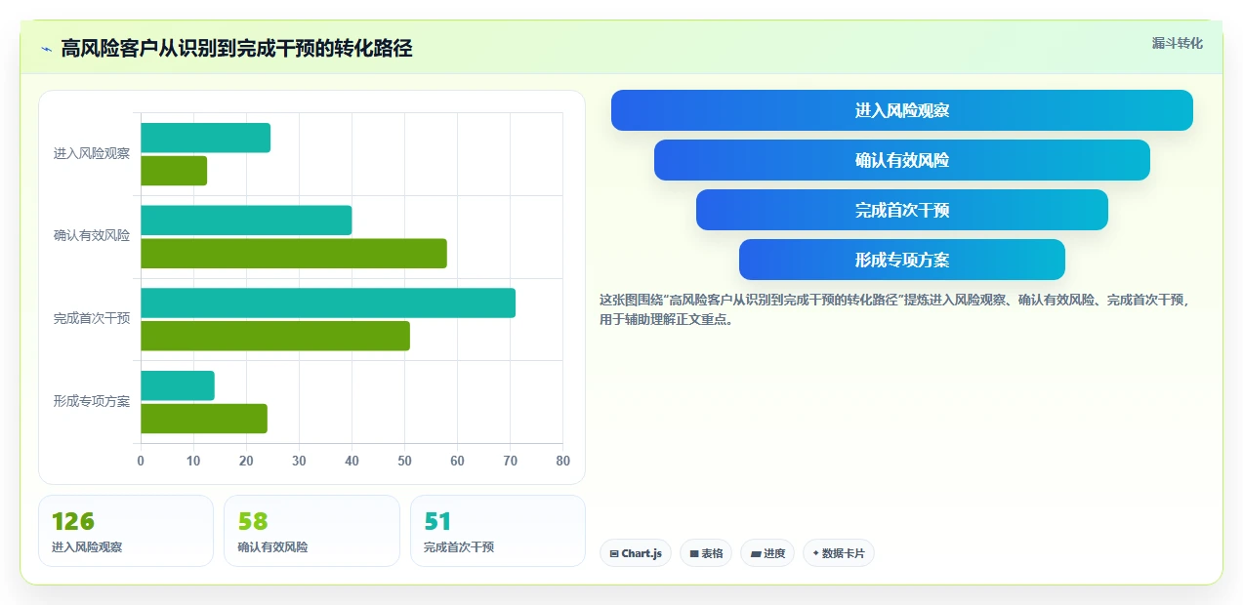Click the green bar in the 形成专项方案 row
Viewport: 1243px width, 605px height.
pyautogui.click(x=204, y=419)
